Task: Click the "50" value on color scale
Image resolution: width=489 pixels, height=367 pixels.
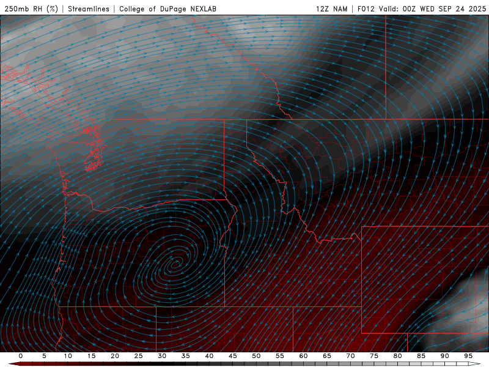Action: [256, 356]
